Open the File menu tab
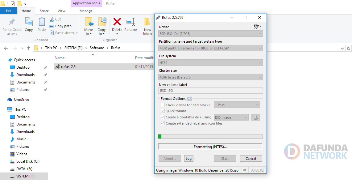Screen dimensions: 352x183 tap(9, 11)
